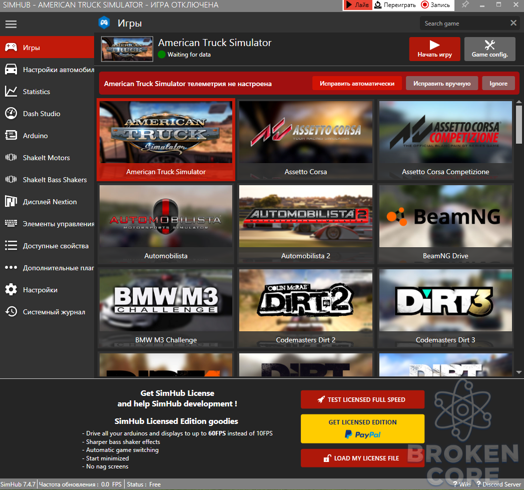
Task: Click the Лайв button in title bar
Action: pyautogui.click(x=357, y=5)
